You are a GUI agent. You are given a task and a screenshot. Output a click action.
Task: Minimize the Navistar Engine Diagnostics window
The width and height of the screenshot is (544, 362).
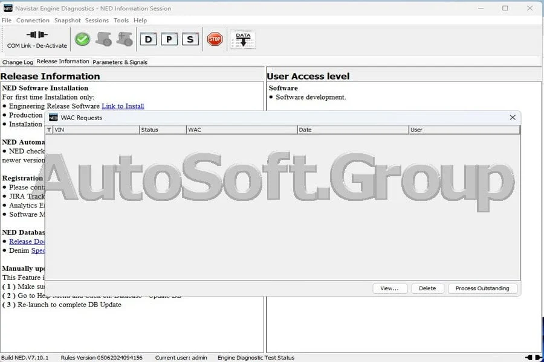[x=481, y=8]
